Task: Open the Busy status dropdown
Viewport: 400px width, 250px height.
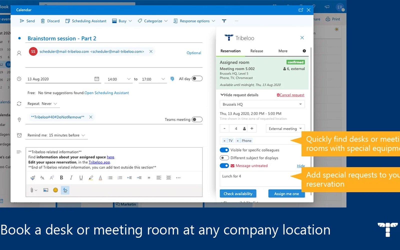Action: 122,21
